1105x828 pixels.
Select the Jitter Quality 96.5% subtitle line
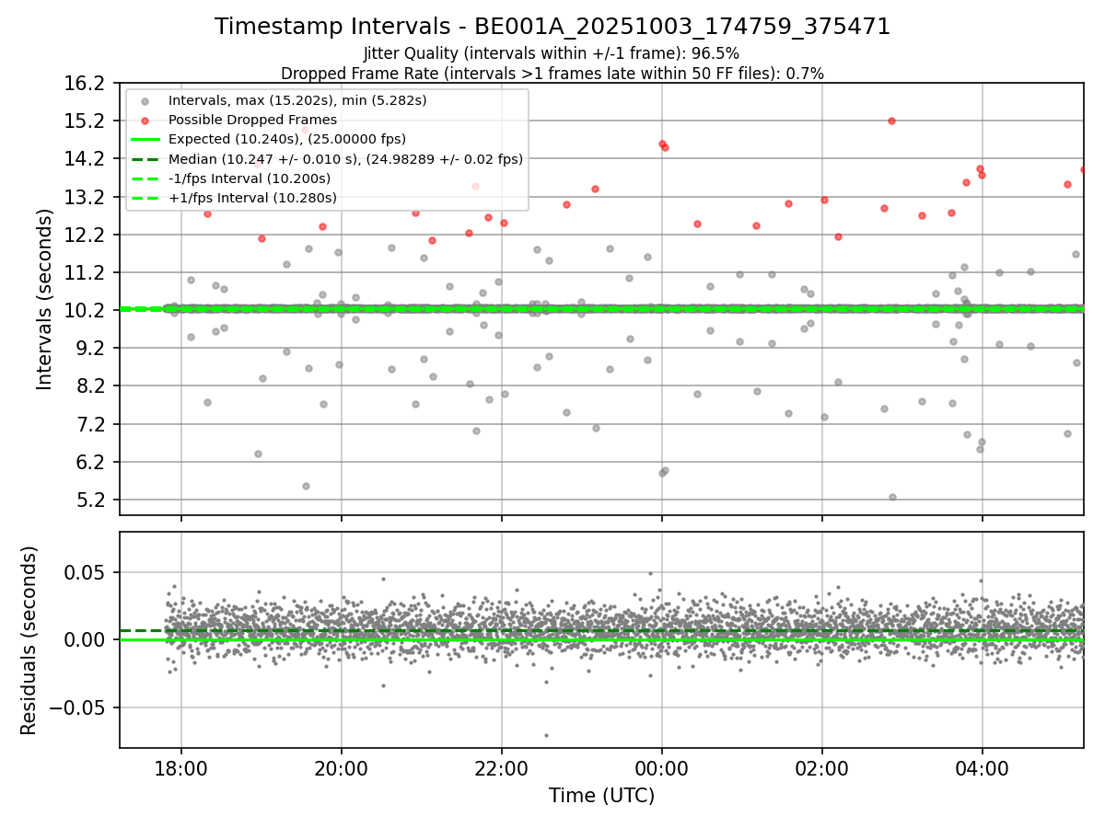(x=552, y=53)
